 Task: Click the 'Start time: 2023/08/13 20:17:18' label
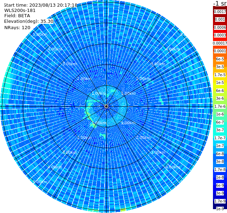coord(40,5)
